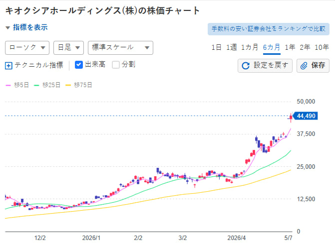Open the 標準スケール scale dropdown
The image size is (335, 244).
(x=120, y=47)
